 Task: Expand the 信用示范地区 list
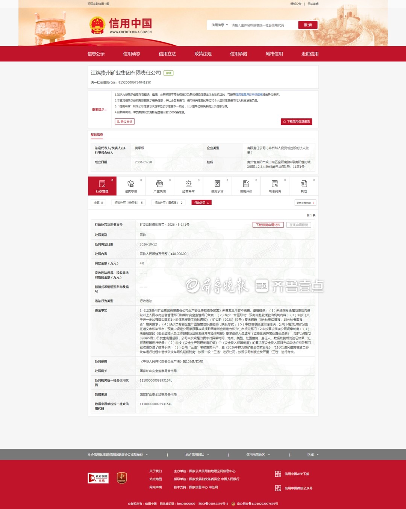[x=258, y=455]
